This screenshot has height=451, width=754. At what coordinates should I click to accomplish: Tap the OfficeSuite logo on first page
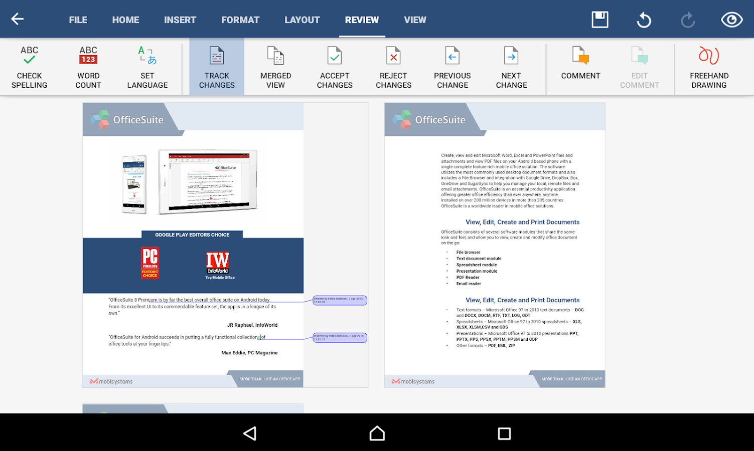pyautogui.click(x=127, y=120)
